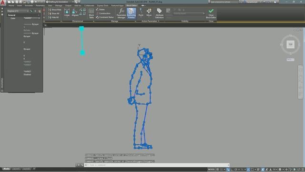This screenshot has width=305, height=172.
Task: Close the Properties palette
Action: tap(2, 9)
